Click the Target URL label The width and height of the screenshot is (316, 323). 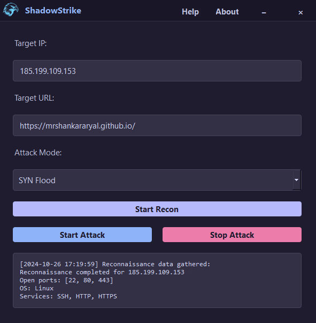[x=34, y=98]
